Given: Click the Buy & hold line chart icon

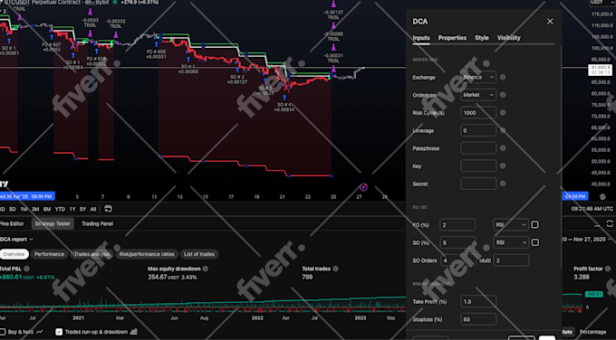Looking at the screenshot, I should (40, 332).
